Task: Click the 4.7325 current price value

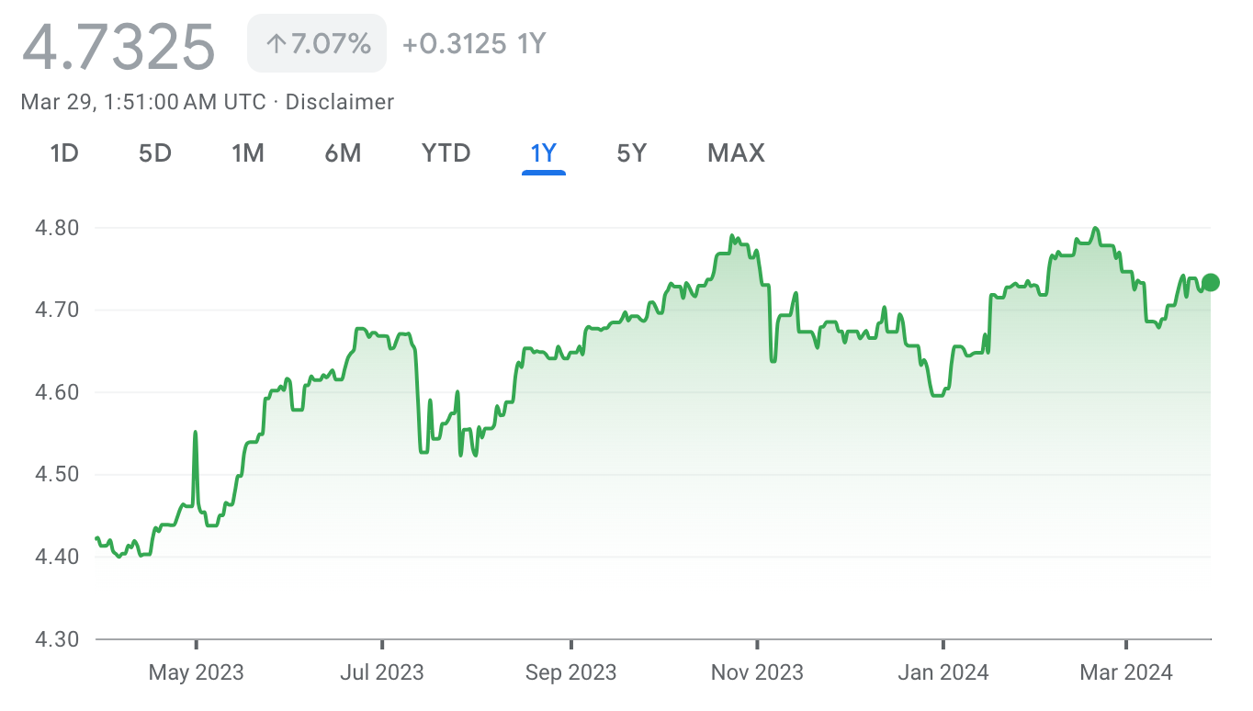Action: coord(119,46)
